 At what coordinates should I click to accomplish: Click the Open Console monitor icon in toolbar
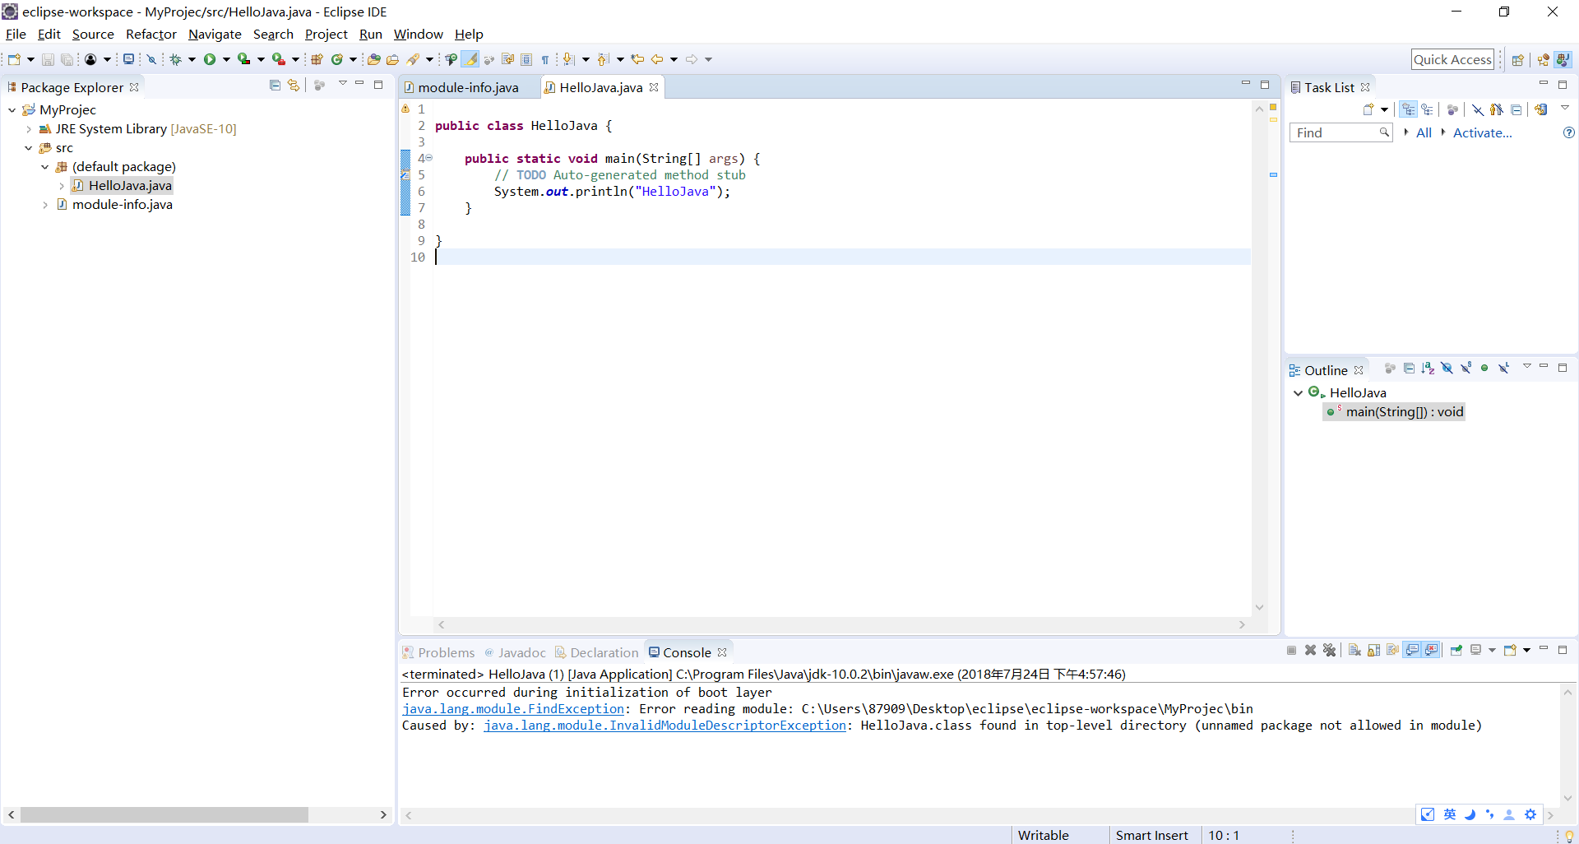point(128,59)
